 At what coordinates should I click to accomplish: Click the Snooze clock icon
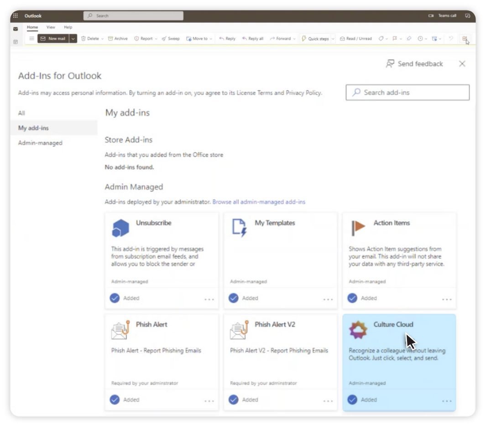point(420,38)
